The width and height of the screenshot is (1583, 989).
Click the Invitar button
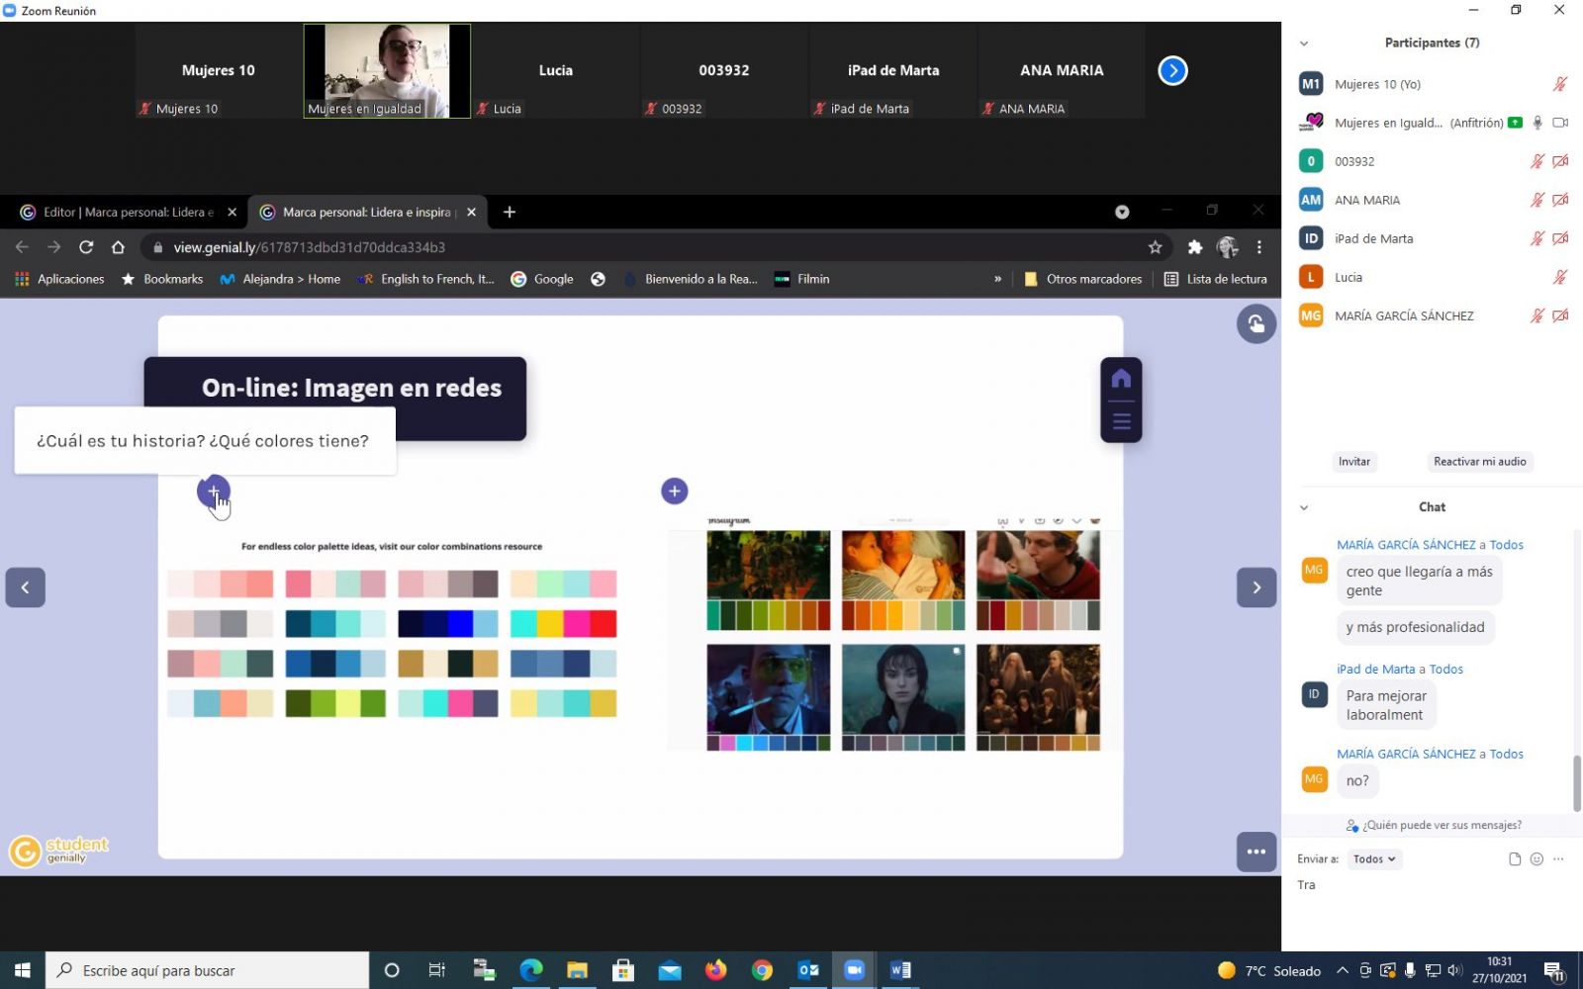(1354, 462)
